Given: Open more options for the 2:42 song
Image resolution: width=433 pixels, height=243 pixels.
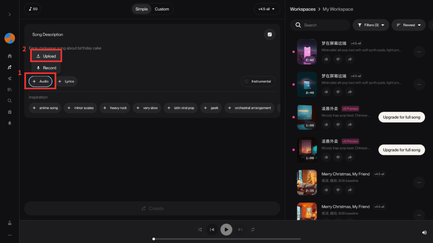Looking at the screenshot, I should tap(419, 52).
